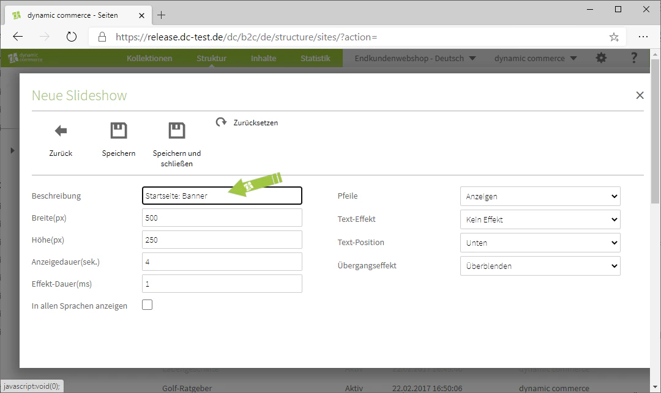This screenshot has width=661, height=393.
Task: Open the help question mark icon
Action: coord(633,57)
